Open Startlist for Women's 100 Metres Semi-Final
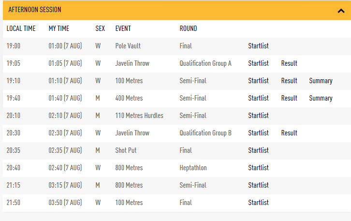This screenshot has height=221, width=351. tap(258, 81)
